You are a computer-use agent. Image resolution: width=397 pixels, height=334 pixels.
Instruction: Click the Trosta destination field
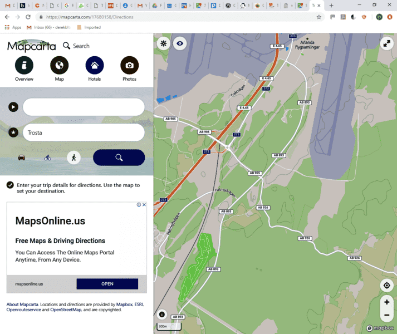tap(84, 132)
